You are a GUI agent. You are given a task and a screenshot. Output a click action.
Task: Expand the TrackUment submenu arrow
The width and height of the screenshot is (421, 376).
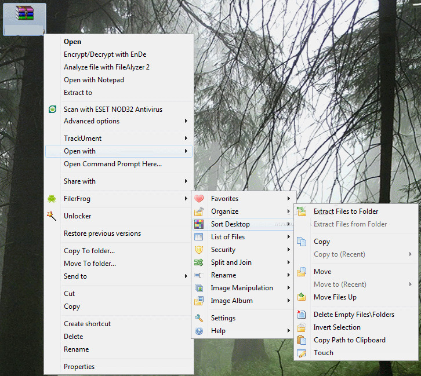point(186,138)
